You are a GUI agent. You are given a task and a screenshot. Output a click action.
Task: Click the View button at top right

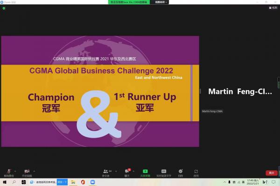tap(273, 7)
